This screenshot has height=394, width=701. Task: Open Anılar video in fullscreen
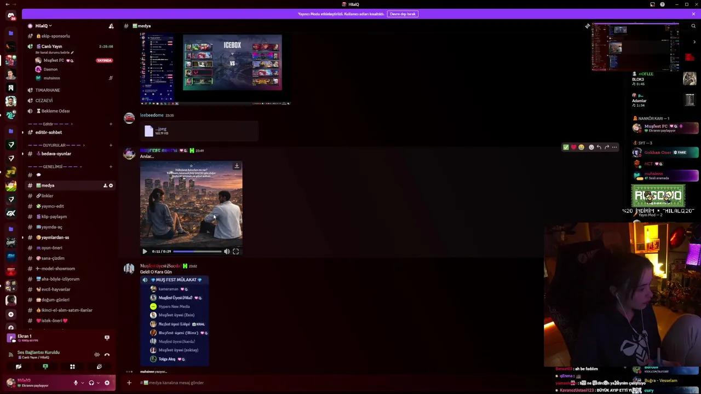tap(235, 251)
